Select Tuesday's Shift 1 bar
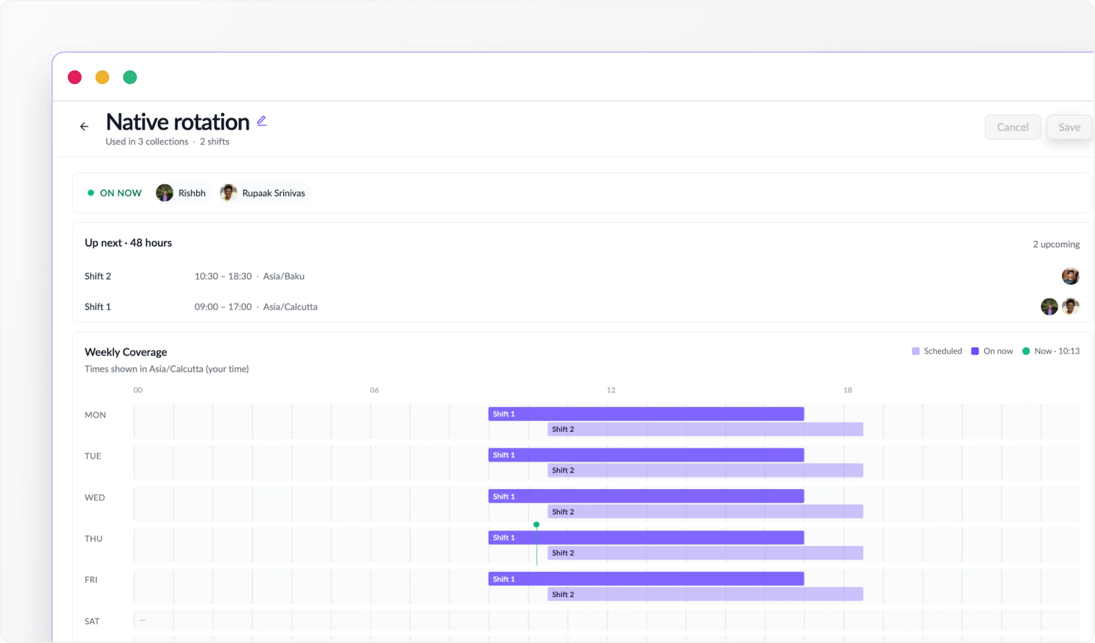This screenshot has width=1095, height=643. [646, 455]
